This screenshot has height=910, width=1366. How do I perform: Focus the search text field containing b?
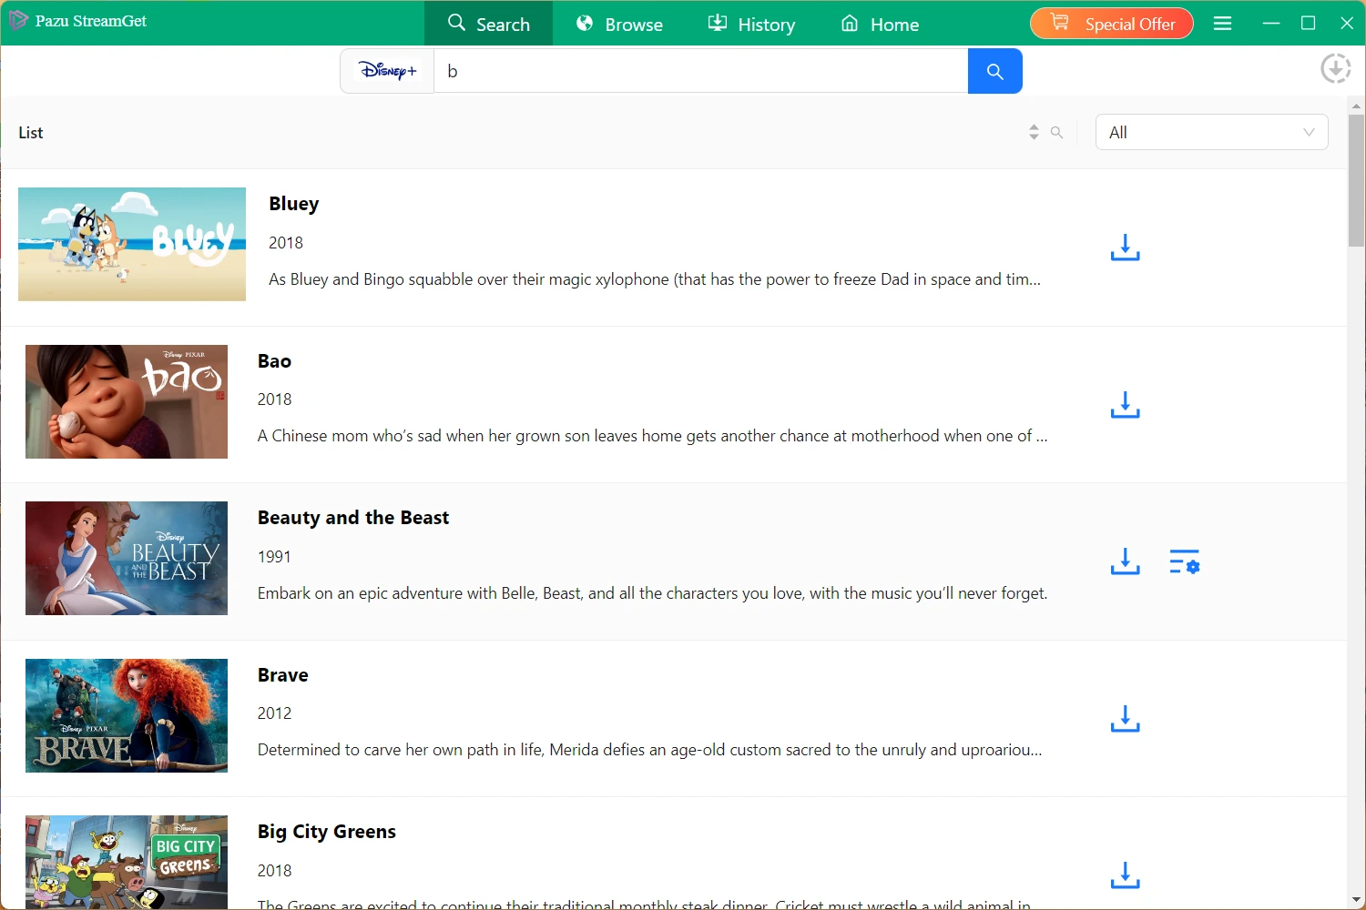pyautogui.click(x=701, y=71)
